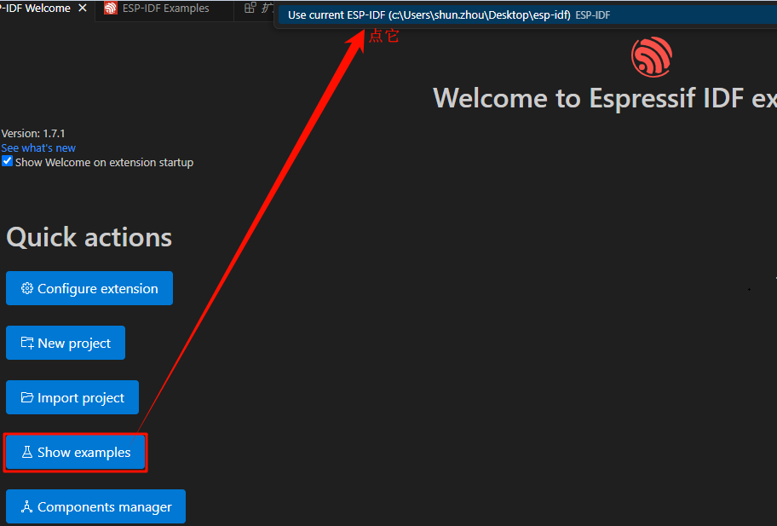This screenshot has height=526, width=777.
Task: Click the Espressif icon on the Examples tab
Action: pos(111,8)
